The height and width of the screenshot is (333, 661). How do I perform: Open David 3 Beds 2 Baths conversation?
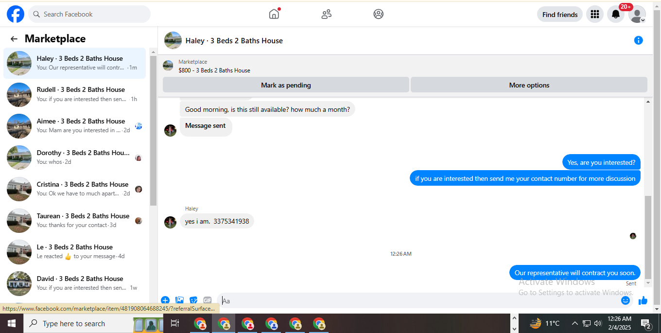(75, 283)
